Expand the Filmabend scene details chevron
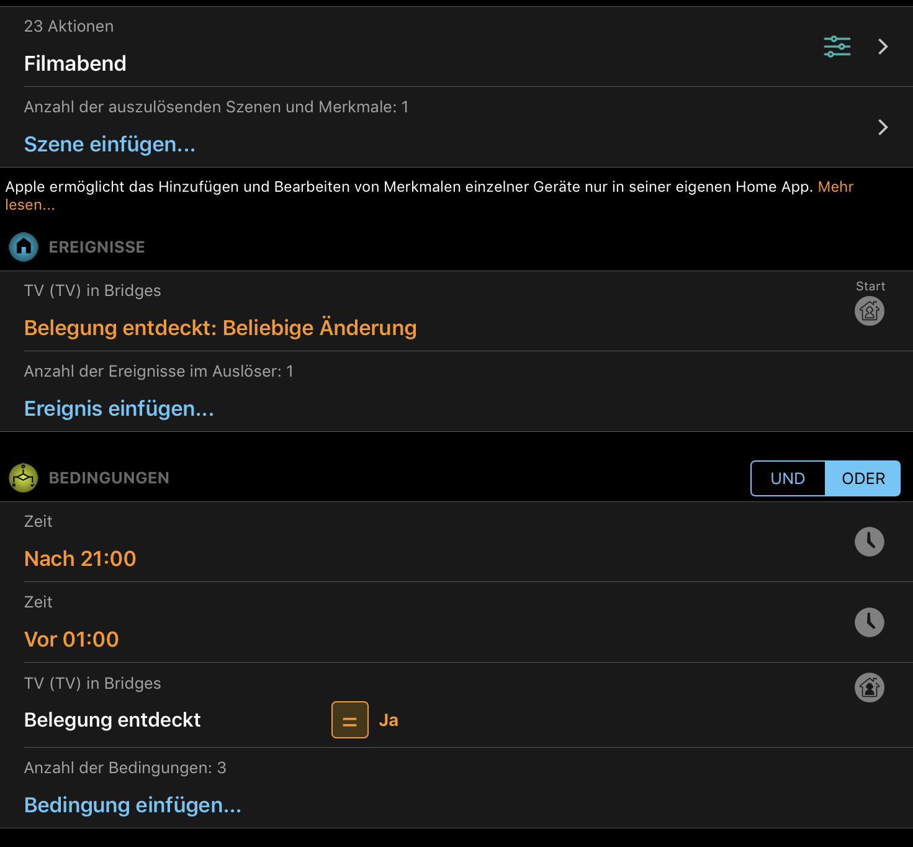Viewport: 913px width, 847px height. coord(883,47)
